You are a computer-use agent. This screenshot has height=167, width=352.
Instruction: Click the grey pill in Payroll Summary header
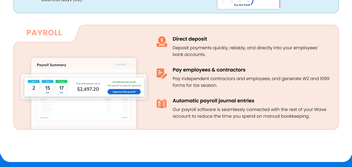tap(122, 65)
